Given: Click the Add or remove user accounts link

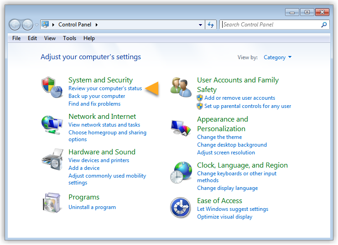Looking at the screenshot, I should click(239, 98).
